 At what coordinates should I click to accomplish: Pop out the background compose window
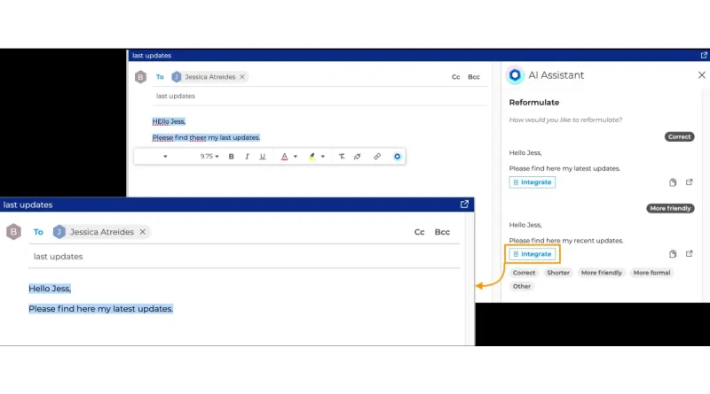pyautogui.click(x=704, y=55)
